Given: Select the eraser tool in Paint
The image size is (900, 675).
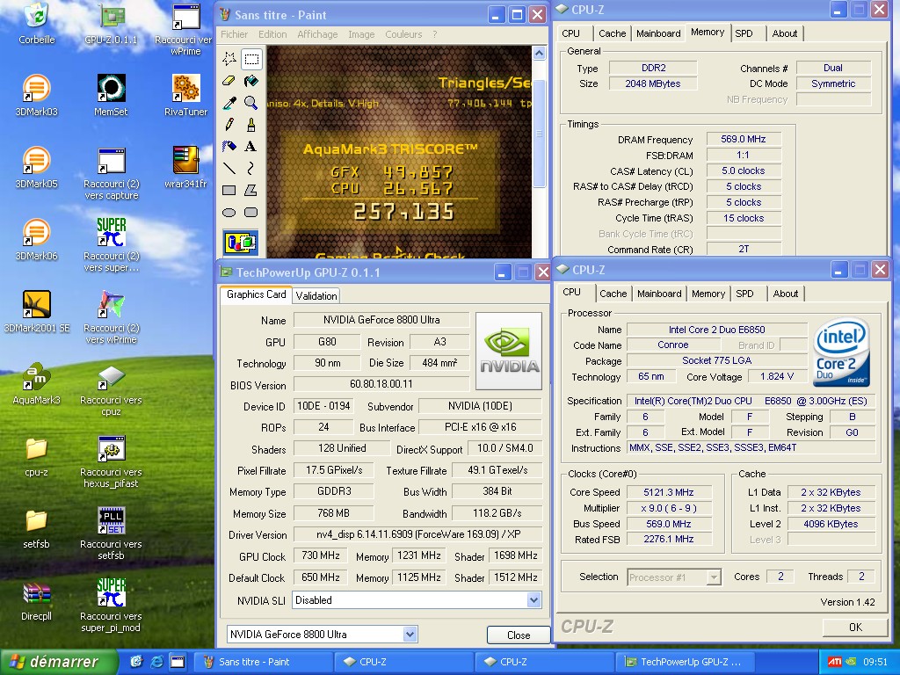Looking at the screenshot, I should tap(229, 81).
